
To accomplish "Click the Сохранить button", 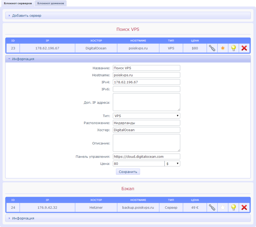I will point(128,172).
